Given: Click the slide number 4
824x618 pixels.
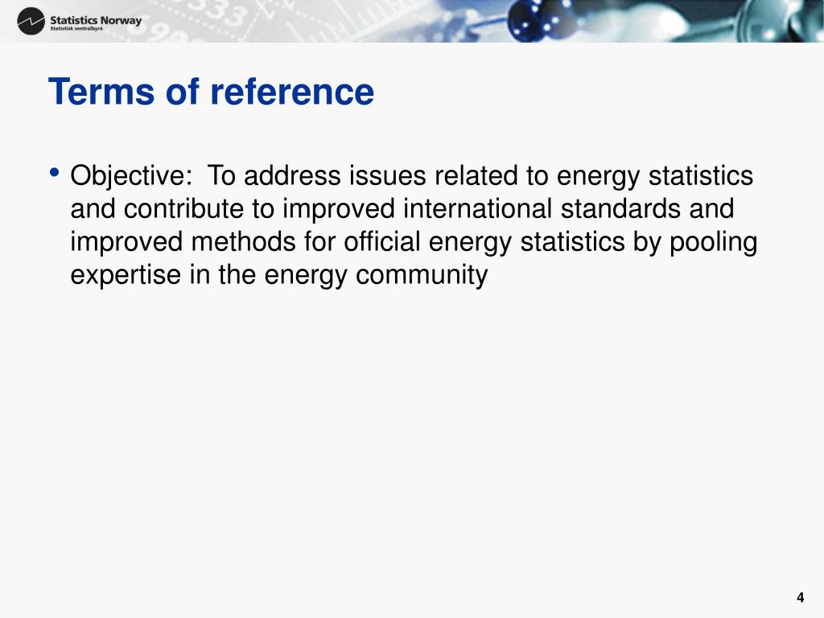Looking at the screenshot, I should (800, 598).
